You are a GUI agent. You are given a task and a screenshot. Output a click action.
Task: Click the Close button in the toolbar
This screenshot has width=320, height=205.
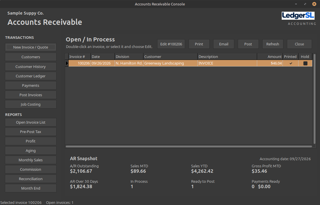click(x=299, y=44)
